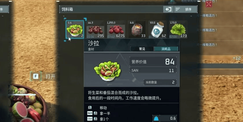This screenshot has height=122, width=243.
Task: Select the salad item slot
Action: click(75, 29)
